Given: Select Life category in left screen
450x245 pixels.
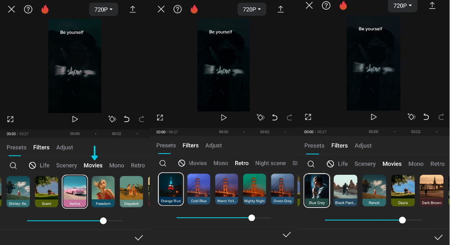Looking at the screenshot, I should 45,165.
